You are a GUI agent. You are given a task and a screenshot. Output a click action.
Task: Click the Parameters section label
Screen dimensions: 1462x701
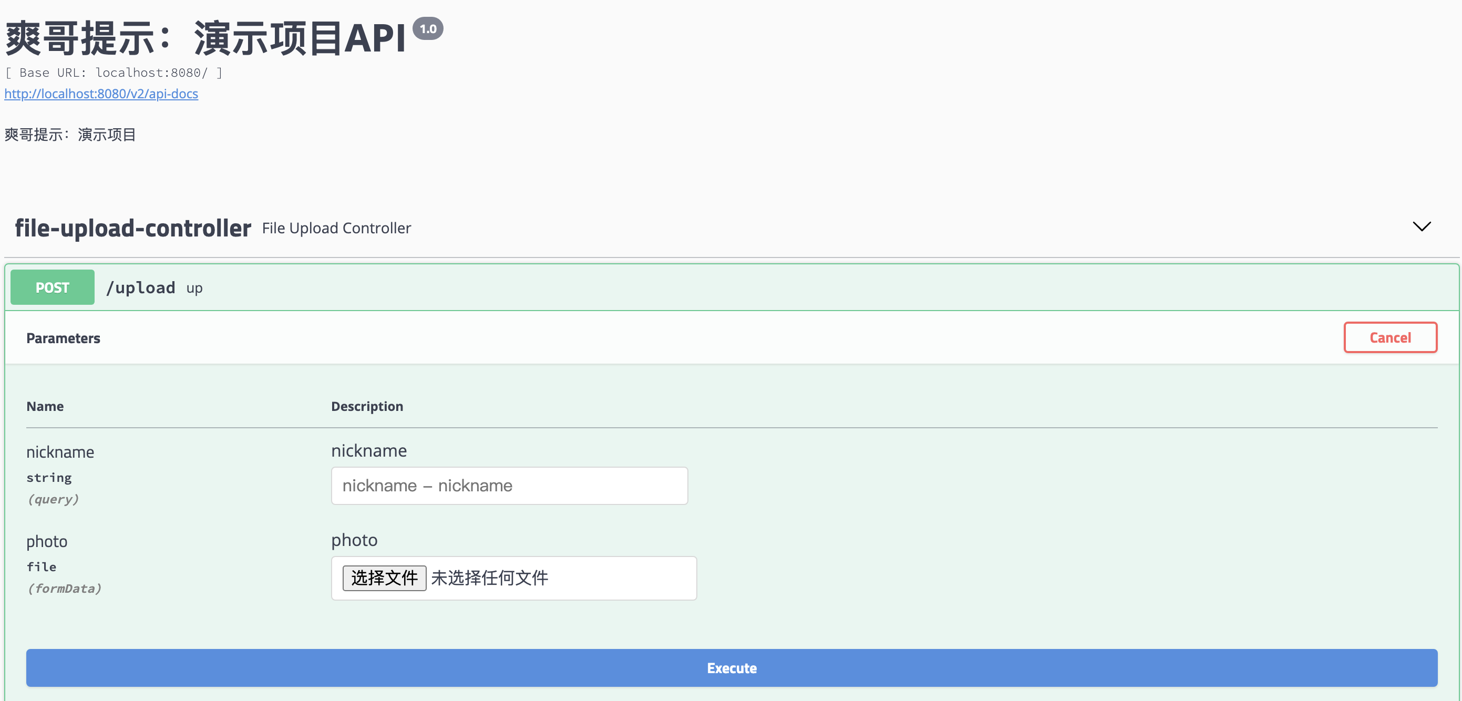(63, 338)
